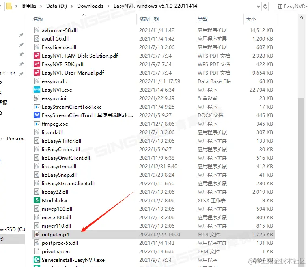Image resolution: width=308 pixels, height=267 pixels.
Task: Click the easynvr.db file icon
Action: coord(37,81)
